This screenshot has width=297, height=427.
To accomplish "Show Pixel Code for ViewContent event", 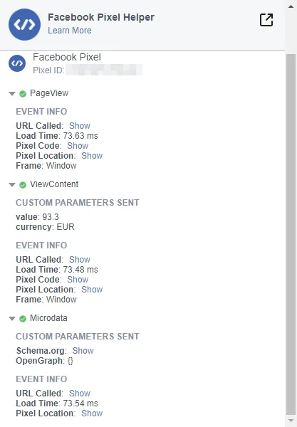I will 78,280.
